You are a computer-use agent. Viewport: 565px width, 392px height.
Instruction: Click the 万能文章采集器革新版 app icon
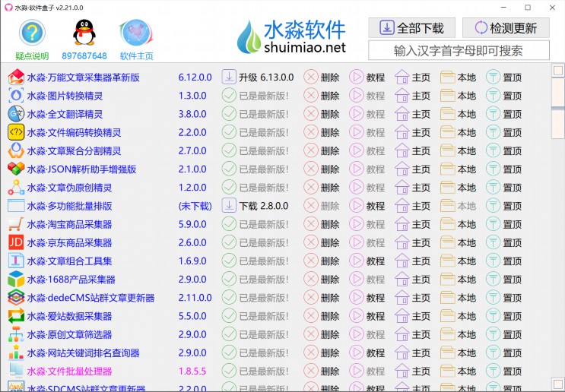16,77
